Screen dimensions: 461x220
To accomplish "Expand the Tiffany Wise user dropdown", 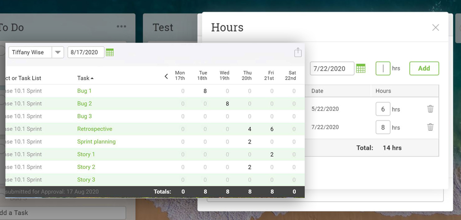I will click(58, 53).
